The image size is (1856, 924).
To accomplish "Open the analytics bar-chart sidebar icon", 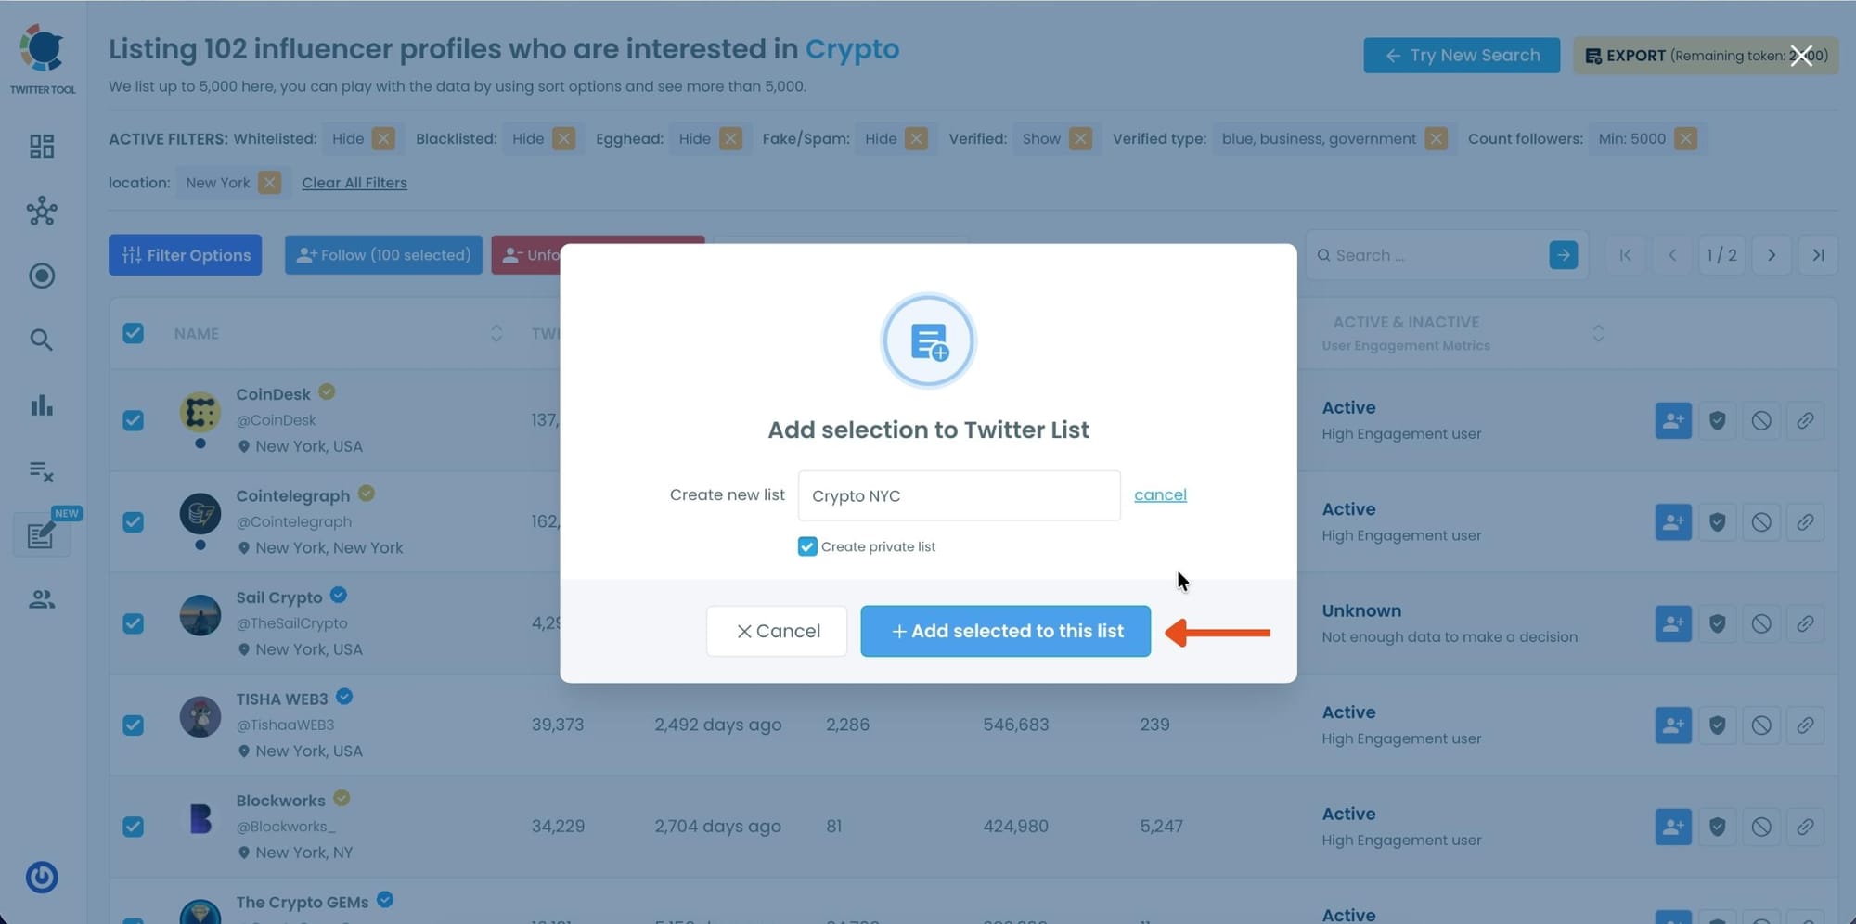I will 41,405.
